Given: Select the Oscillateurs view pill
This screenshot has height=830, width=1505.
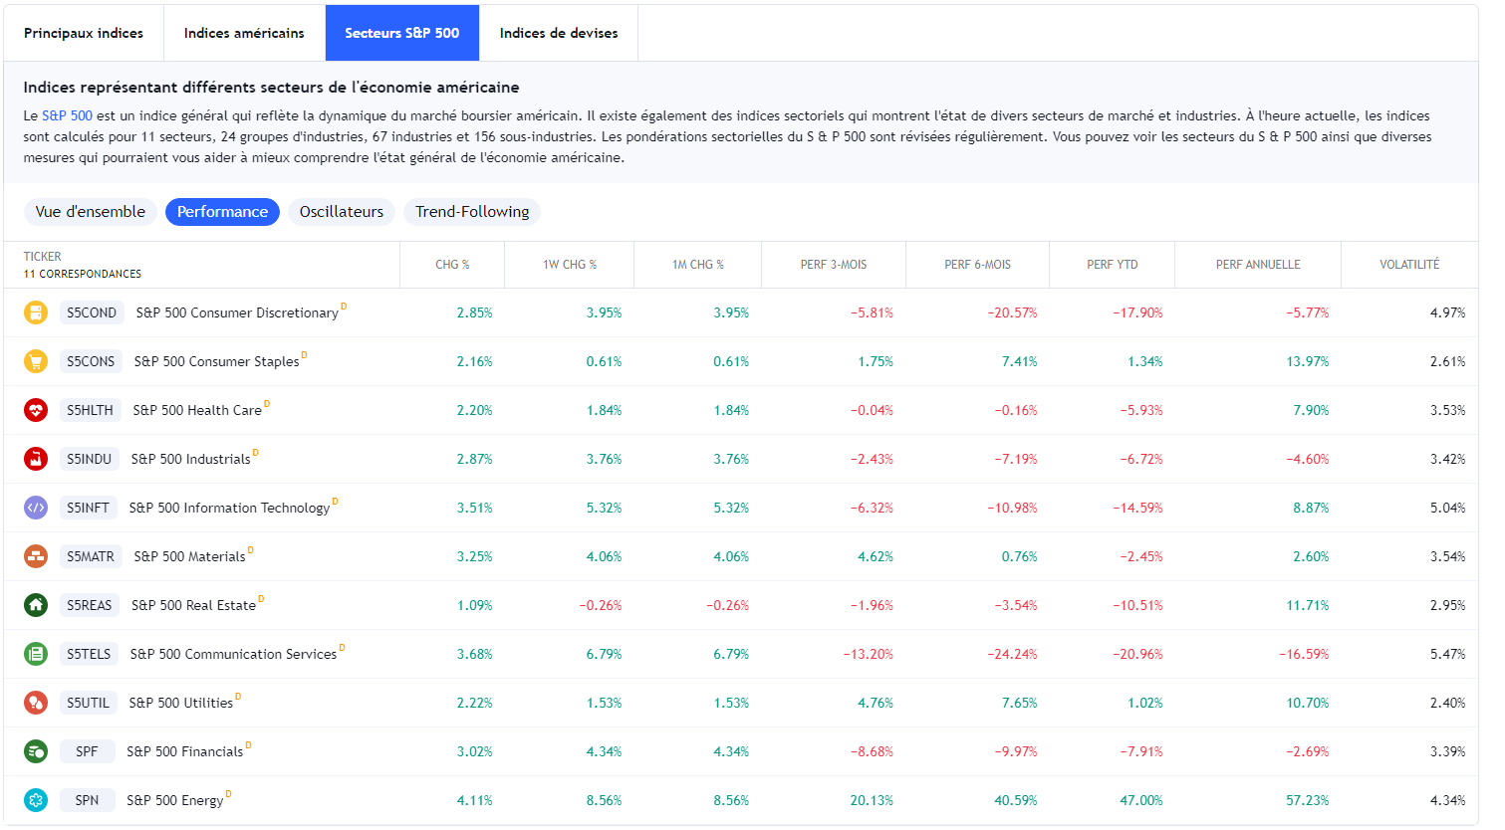Looking at the screenshot, I should click(342, 212).
